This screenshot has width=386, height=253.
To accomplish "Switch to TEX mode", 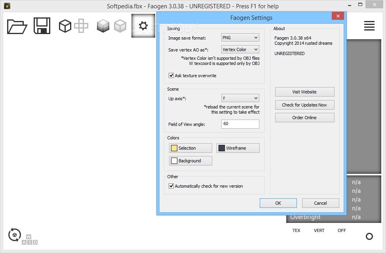I will (296, 230).
